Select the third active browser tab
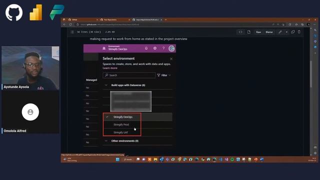Image resolution: width=320 pixels, height=180 pixels. tap(147, 20)
